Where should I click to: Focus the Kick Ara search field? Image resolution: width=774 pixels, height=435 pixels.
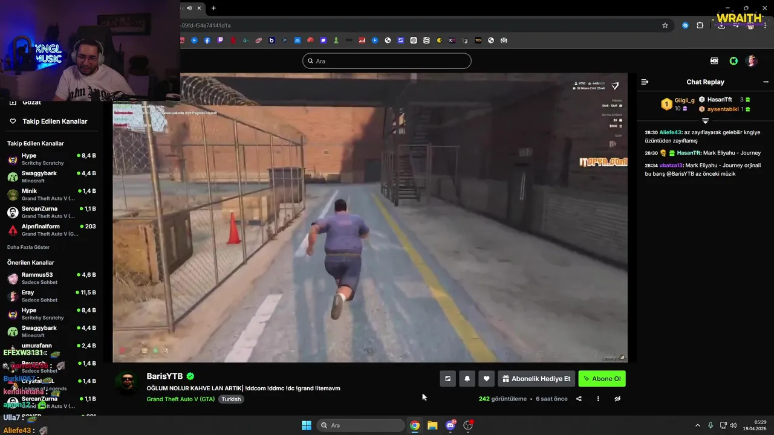[387, 61]
